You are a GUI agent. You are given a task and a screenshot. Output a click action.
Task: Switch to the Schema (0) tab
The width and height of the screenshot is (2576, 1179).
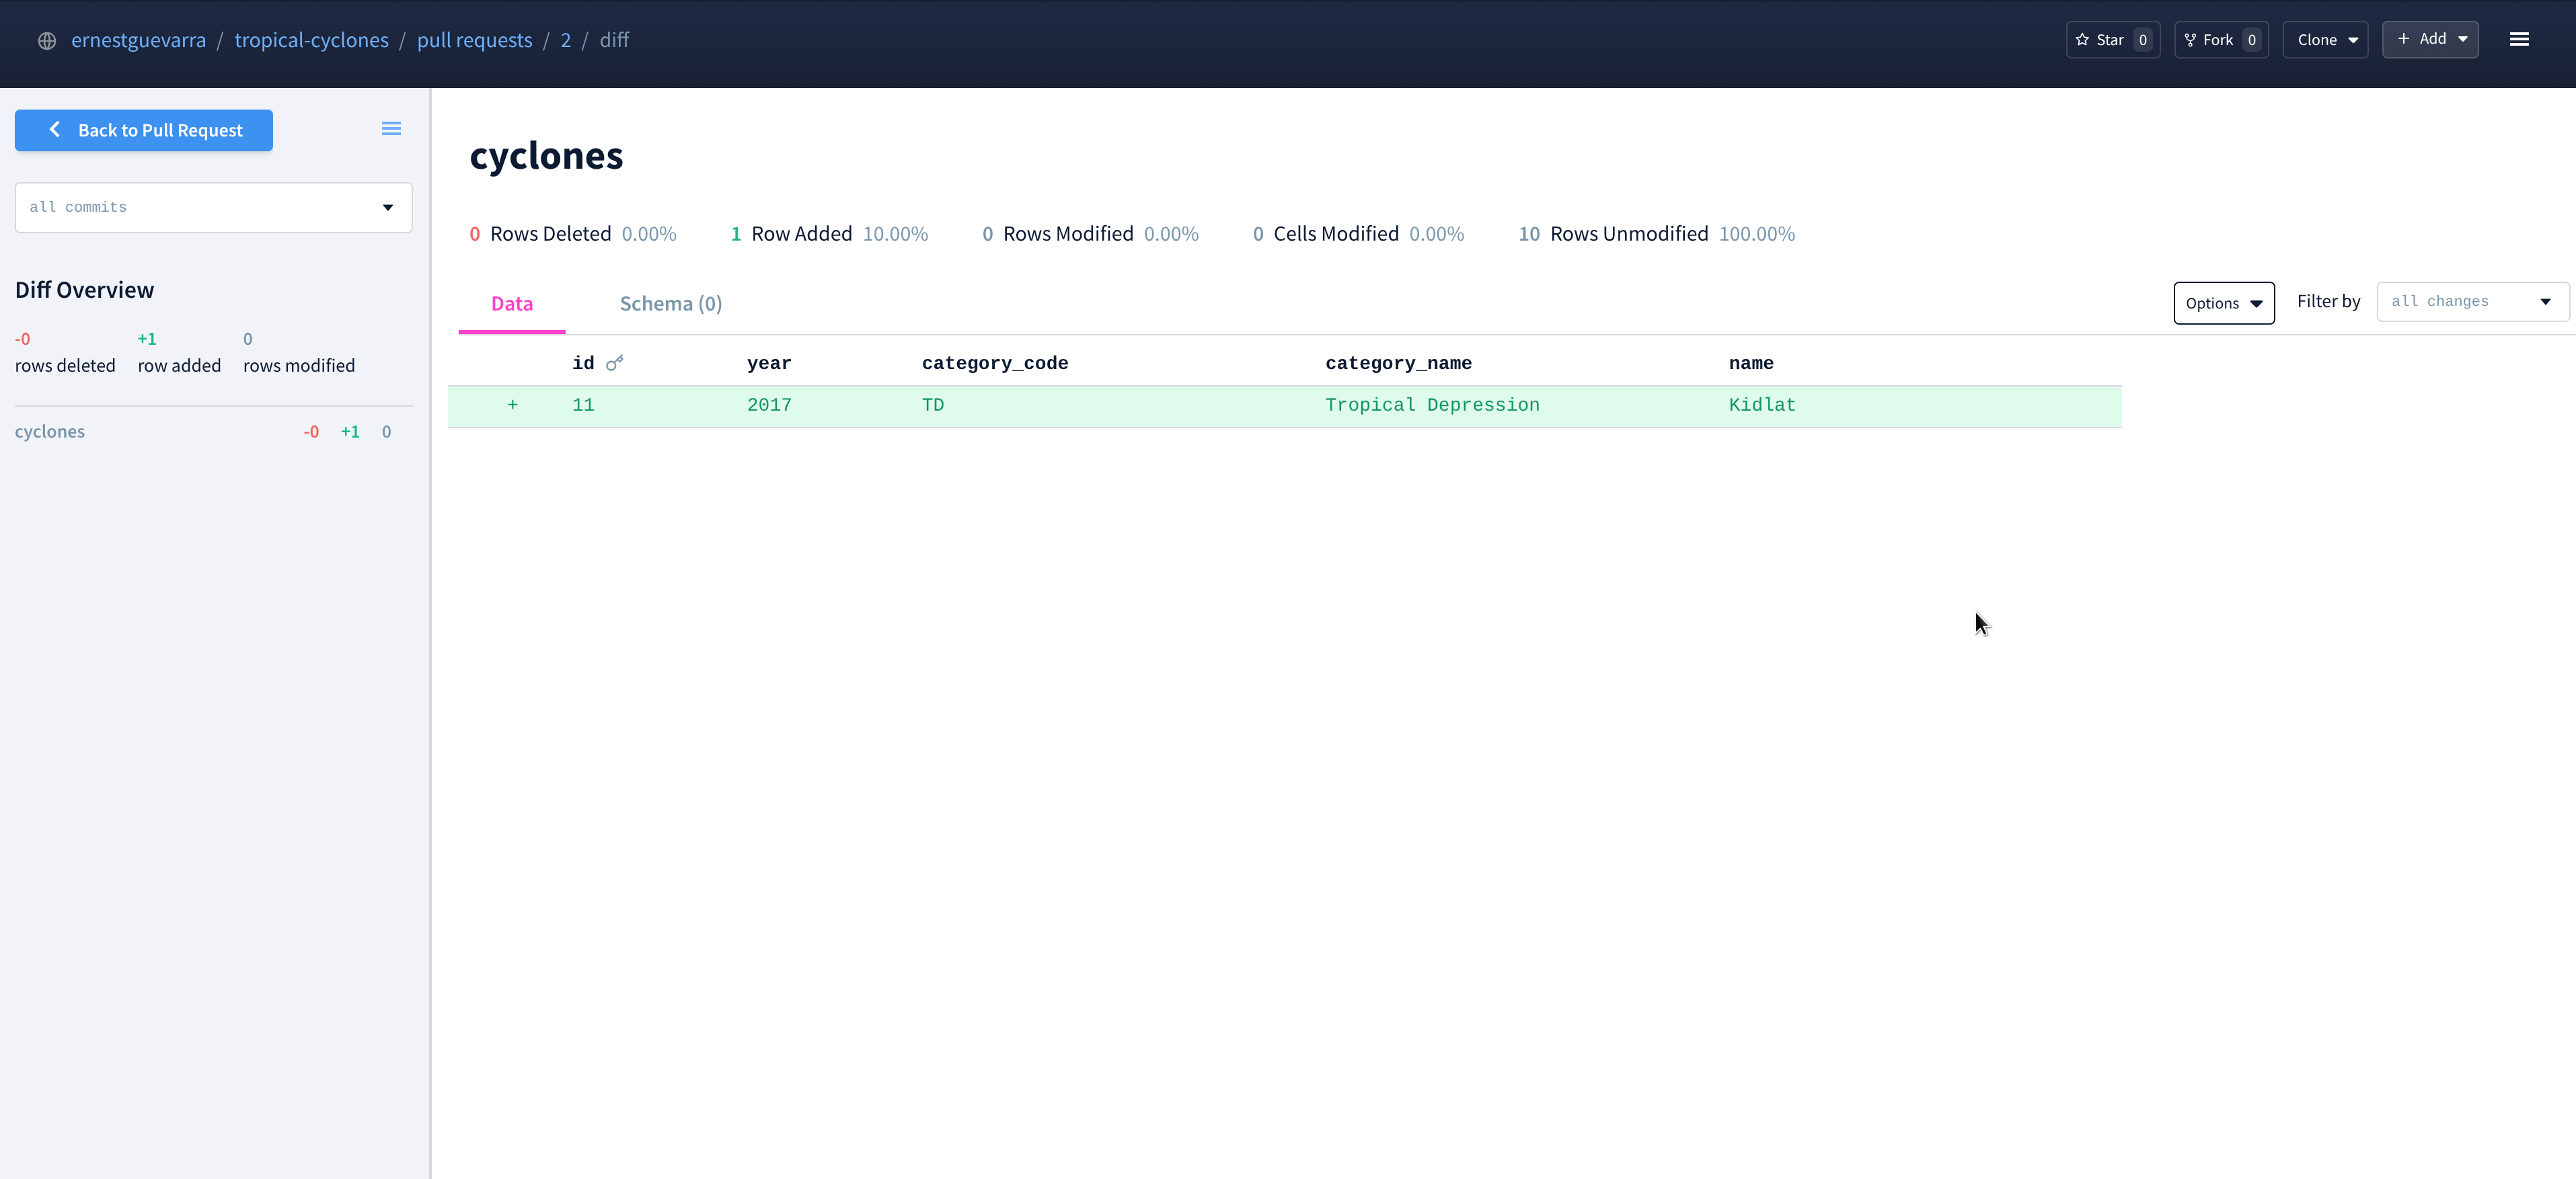tap(670, 304)
